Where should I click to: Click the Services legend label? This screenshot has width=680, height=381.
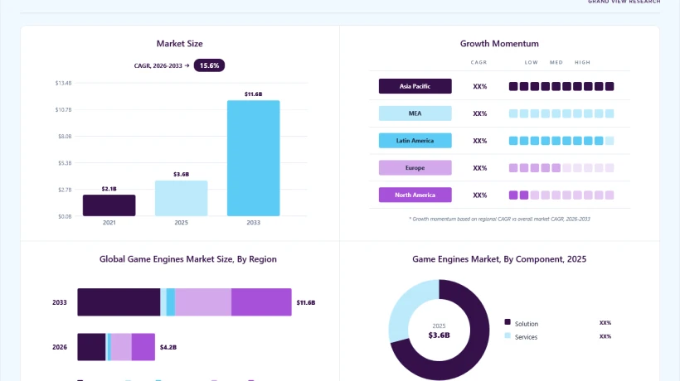coord(526,337)
